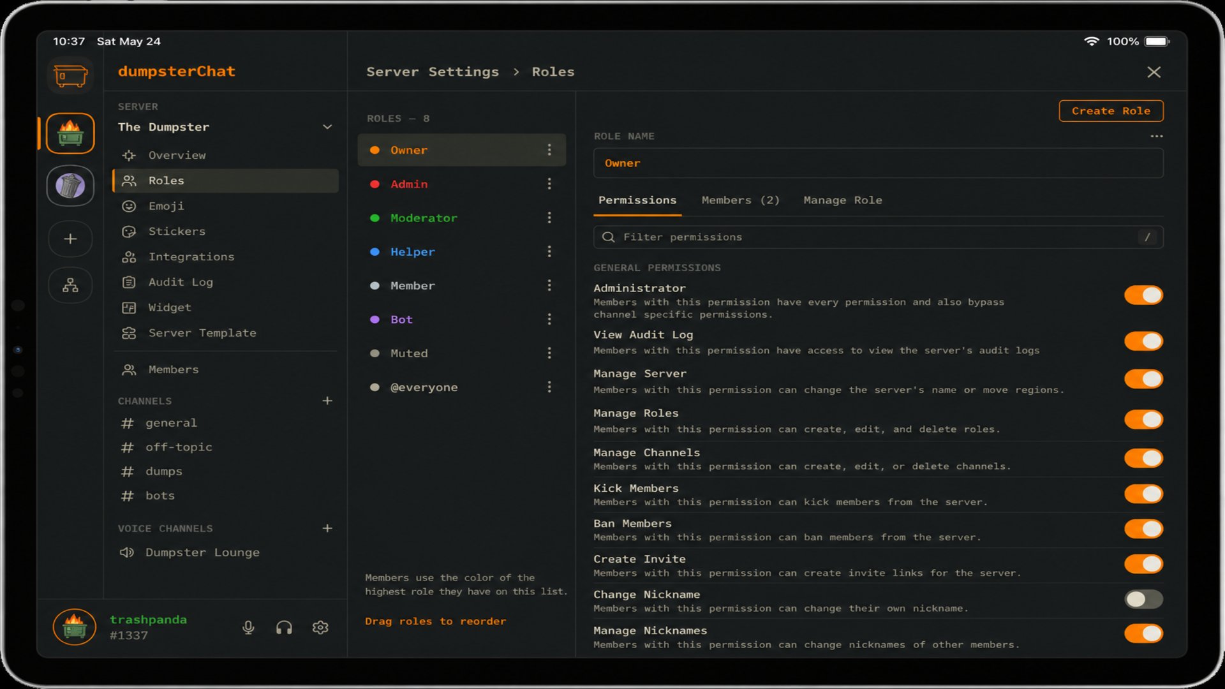
Task: Add a new server with plus icon
Action: tap(70, 239)
